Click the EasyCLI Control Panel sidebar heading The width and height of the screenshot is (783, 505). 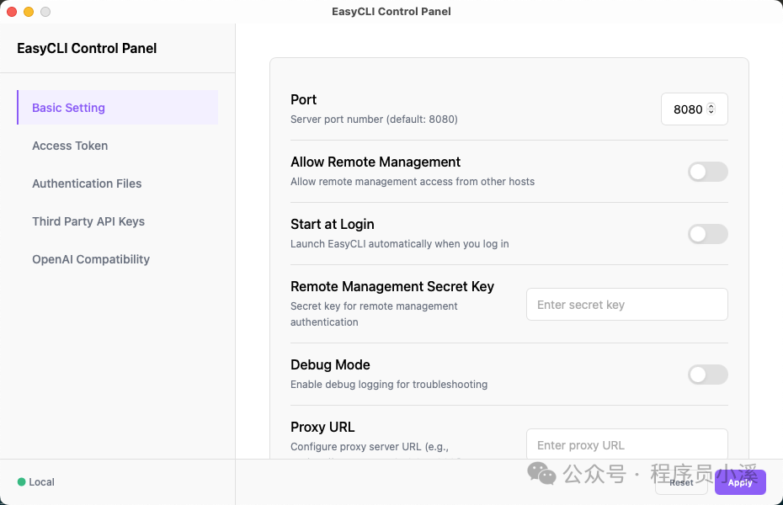coord(87,49)
